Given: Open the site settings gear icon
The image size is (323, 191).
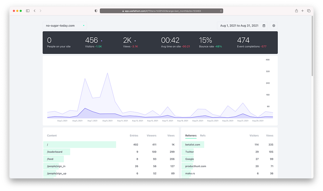Looking at the screenshot, I should tap(274, 26).
